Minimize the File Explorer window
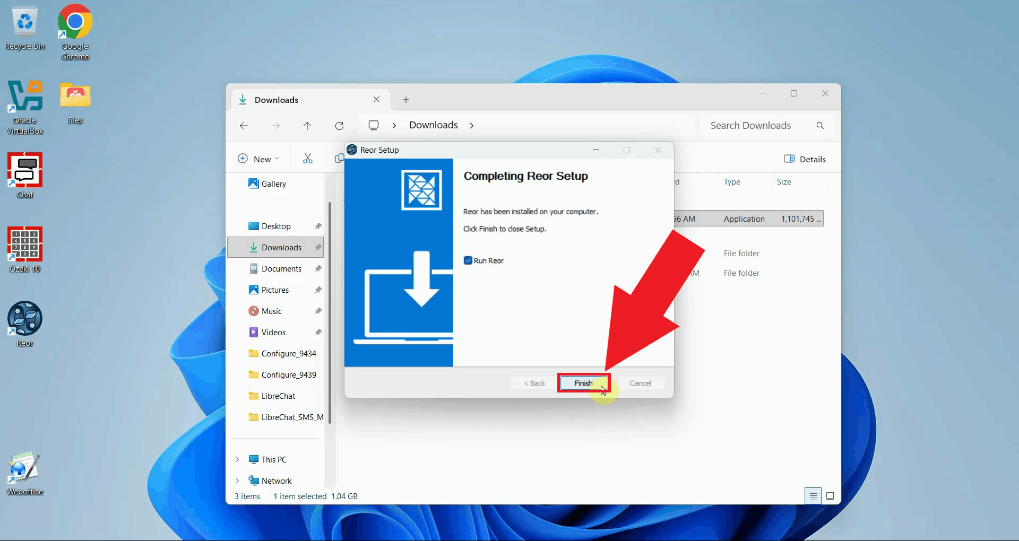 click(763, 93)
